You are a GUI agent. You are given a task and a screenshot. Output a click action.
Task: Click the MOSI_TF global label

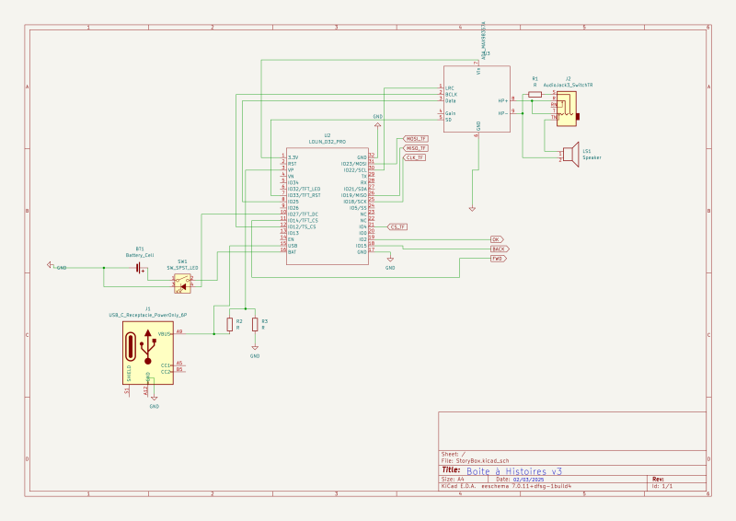pos(416,139)
